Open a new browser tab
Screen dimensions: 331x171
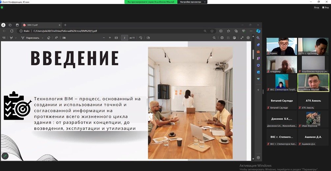click(65, 25)
